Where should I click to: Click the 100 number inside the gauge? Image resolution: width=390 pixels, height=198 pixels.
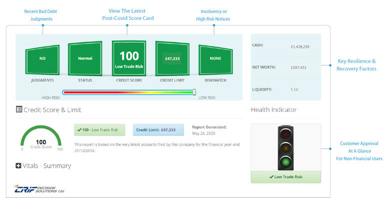click(x=41, y=142)
